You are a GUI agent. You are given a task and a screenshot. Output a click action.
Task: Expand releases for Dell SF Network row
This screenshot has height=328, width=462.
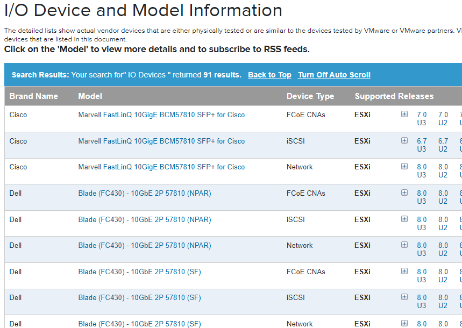click(x=404, y=323)
